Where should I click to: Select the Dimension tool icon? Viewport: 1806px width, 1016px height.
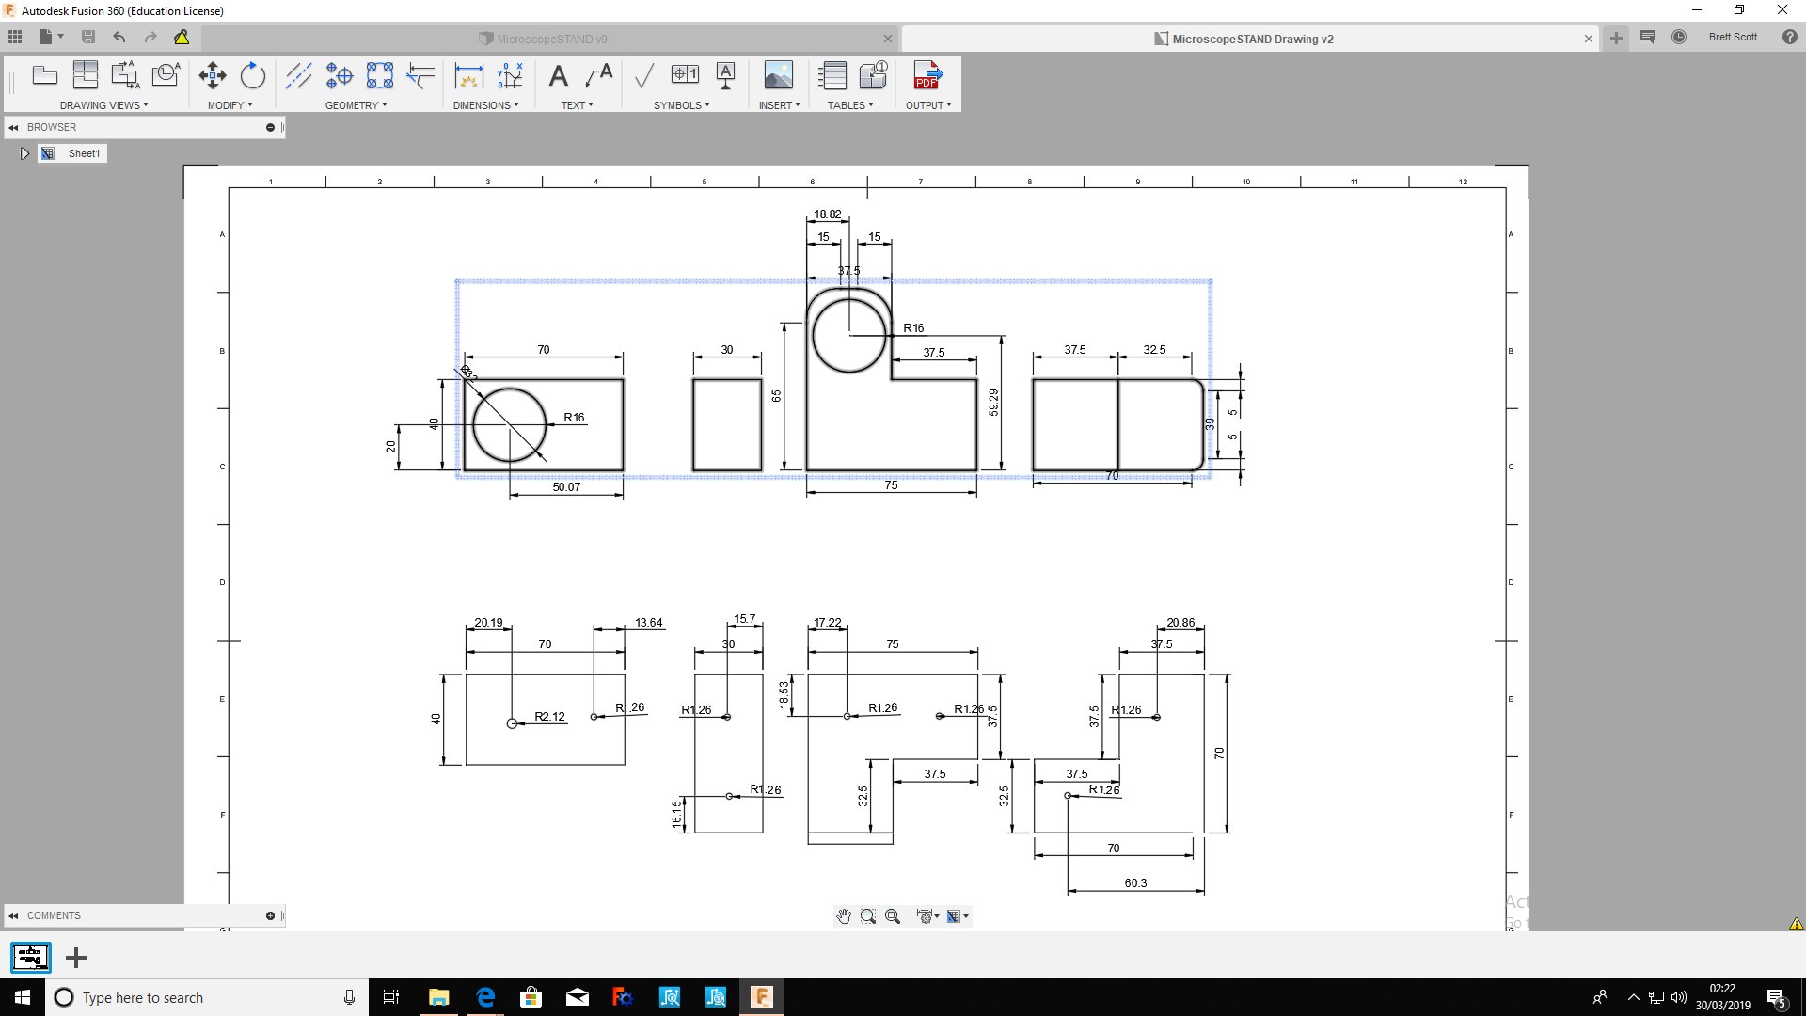click(468, 75)
